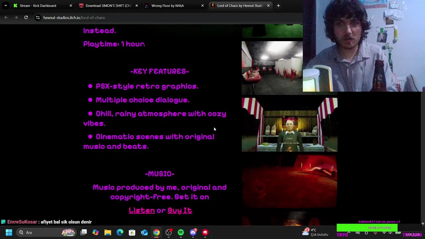Image resolution: width=425 pixels, height=239 pixels.
Task: Launch Copilot from the taskbar
Action: pyautogui.click(x=96, y=232)
